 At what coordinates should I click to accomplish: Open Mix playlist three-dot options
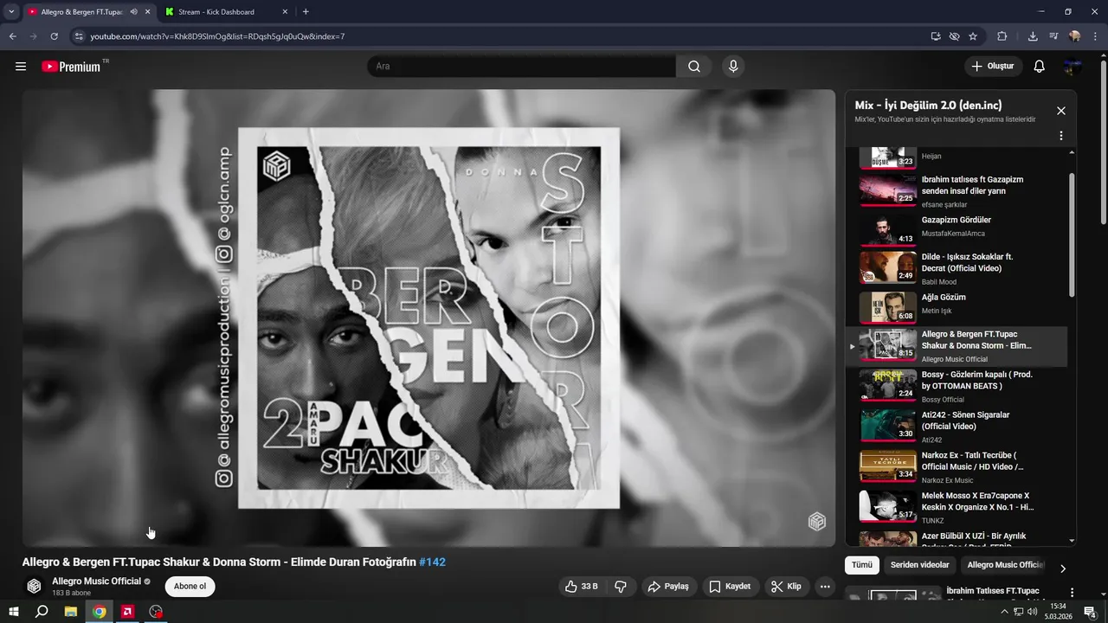pos(1061,136)
